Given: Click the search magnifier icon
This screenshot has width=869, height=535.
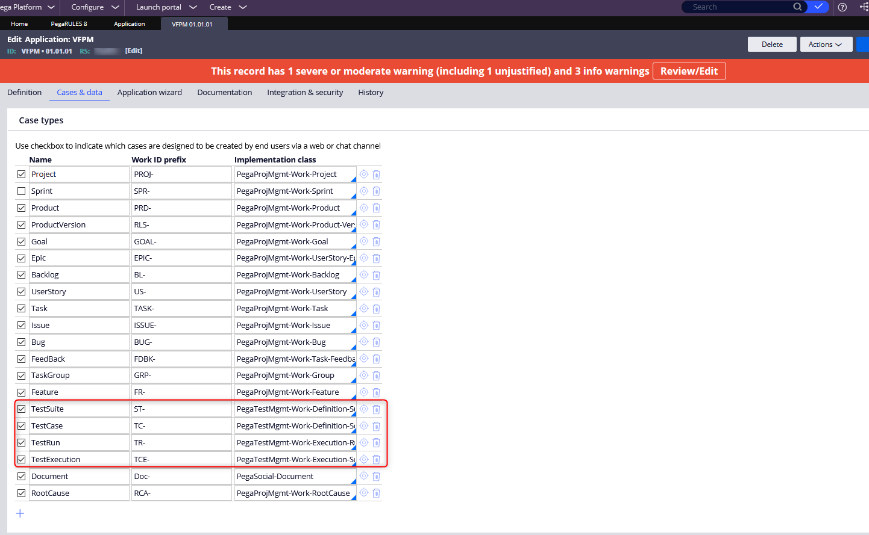Looking at the screenshot, I should click(797, 7).
